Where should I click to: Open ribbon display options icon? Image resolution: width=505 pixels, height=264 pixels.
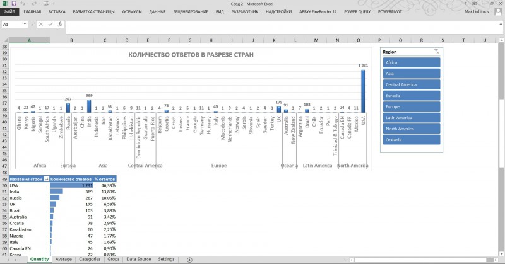[475, 4]
